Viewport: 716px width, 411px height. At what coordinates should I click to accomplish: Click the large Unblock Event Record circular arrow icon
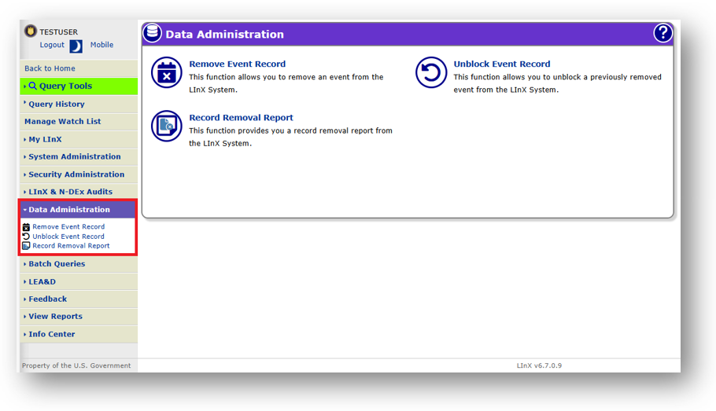[x=431, y=72]
